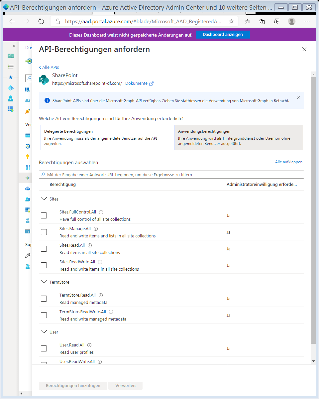Open the browser Collections icon
The image size is (319, 399).
[262, 21]
